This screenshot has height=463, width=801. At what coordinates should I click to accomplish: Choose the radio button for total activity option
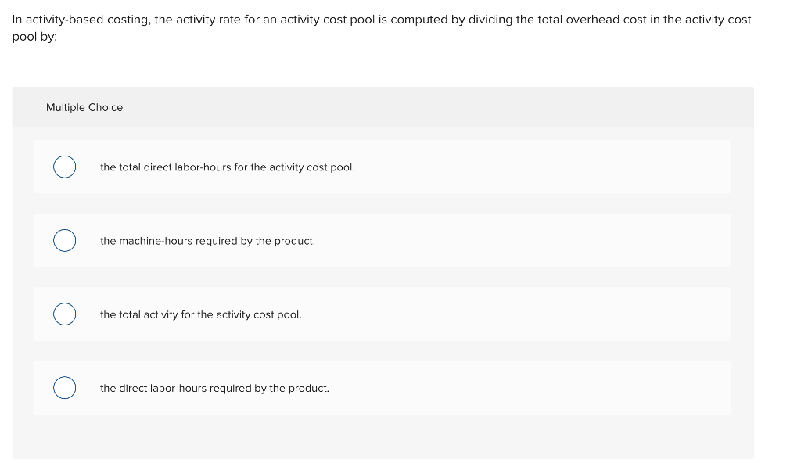point(65,314)
